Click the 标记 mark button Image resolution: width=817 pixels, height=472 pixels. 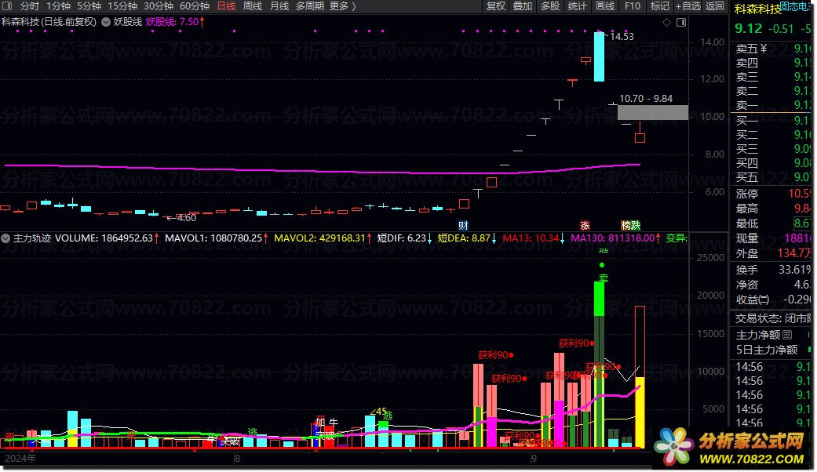click(x=660, y=6)
